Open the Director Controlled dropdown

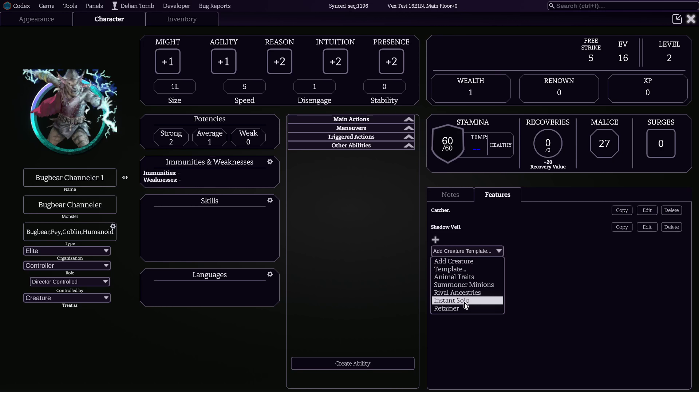(x=70, y=282)
